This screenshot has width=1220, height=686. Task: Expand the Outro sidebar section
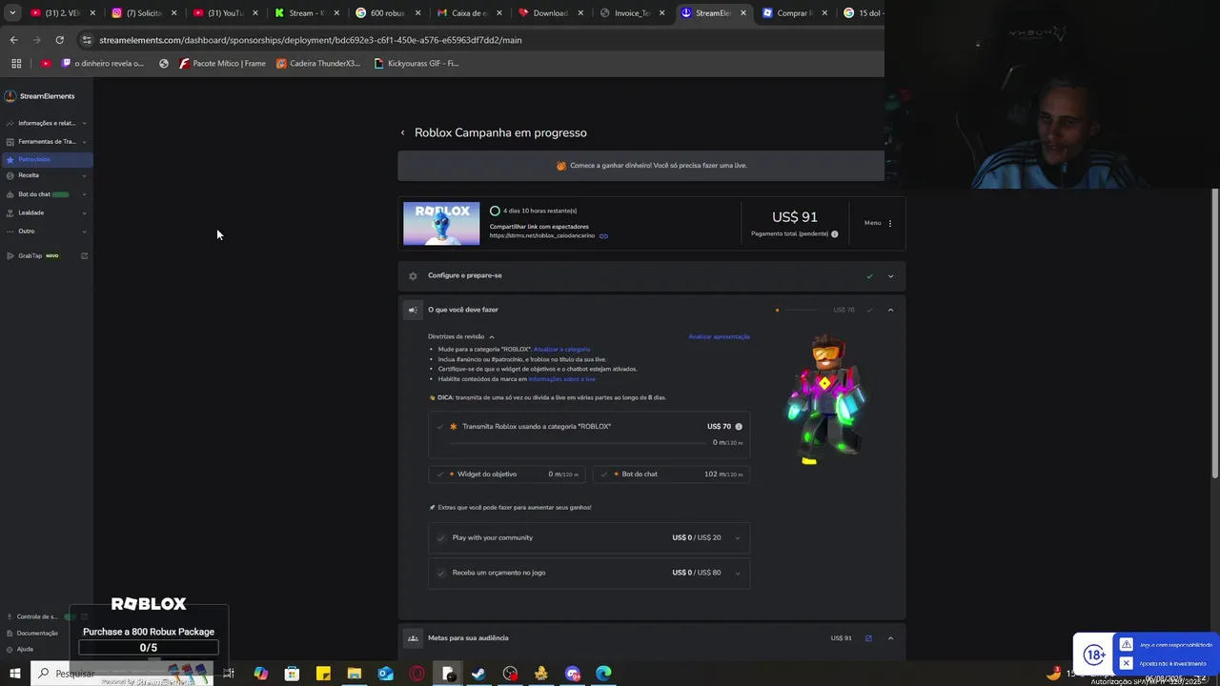84,232
